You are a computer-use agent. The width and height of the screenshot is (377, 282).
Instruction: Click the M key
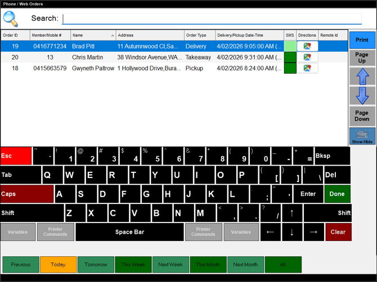pos(205,213)
